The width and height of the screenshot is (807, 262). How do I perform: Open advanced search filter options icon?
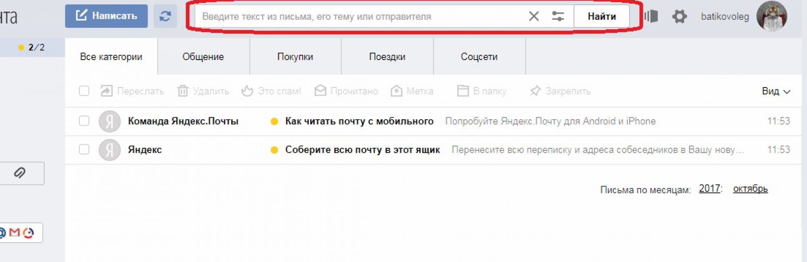point(558,17)
